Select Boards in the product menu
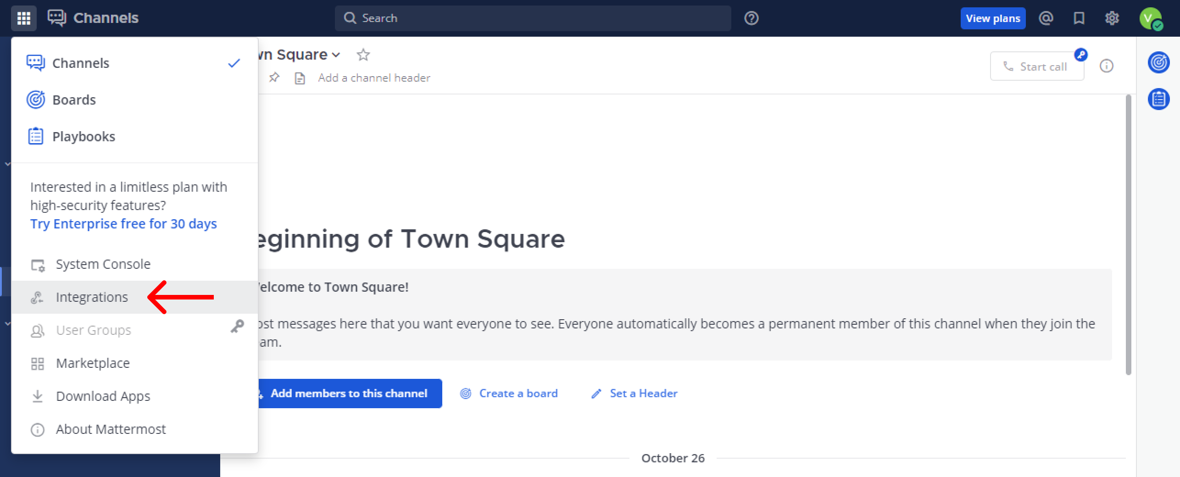This screenshot has height=477, width=1180. (x=134, y=100)
